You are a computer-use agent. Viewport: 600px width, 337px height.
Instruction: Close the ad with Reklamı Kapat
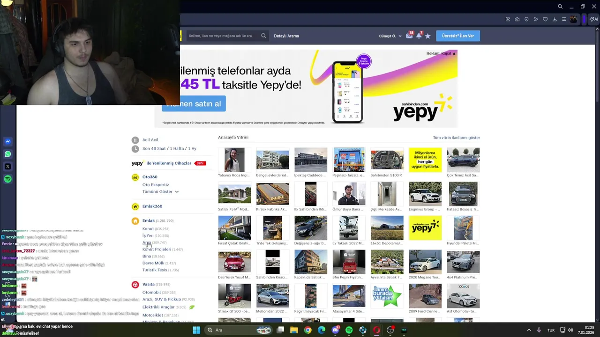[441, 53]
